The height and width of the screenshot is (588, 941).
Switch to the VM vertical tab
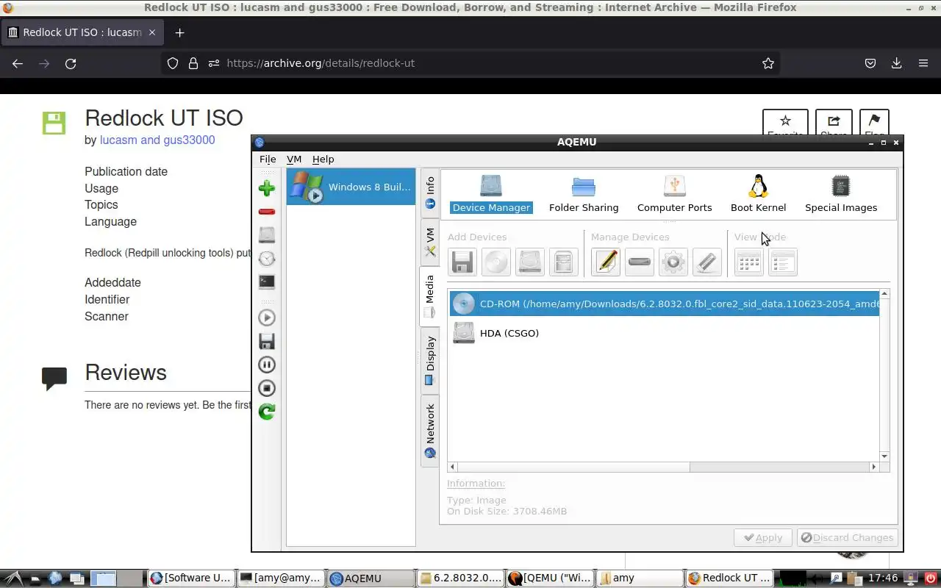click(x=430, y=243)
